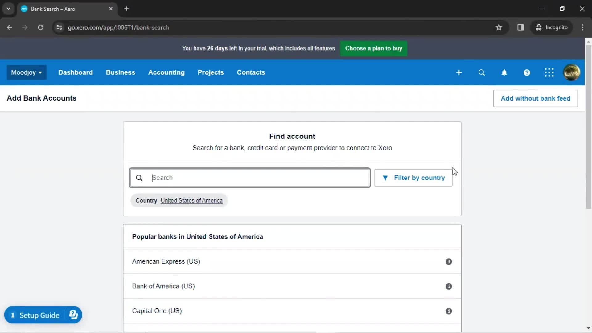Show info for Bank of America (US)

[x=449, y=286]
